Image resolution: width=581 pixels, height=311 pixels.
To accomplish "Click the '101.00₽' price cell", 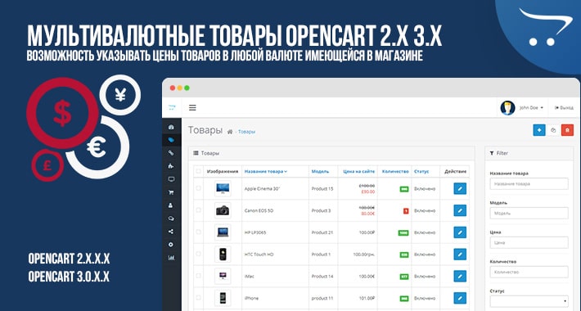I will [367, 298].
